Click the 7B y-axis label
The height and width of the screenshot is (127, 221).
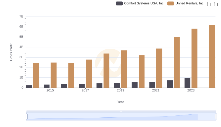(x=21, y=17)
